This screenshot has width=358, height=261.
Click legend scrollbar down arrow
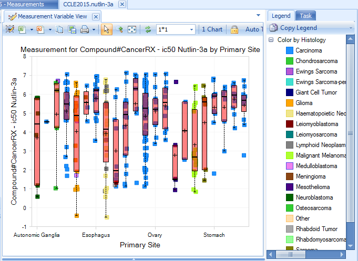(x=350, y=245)
